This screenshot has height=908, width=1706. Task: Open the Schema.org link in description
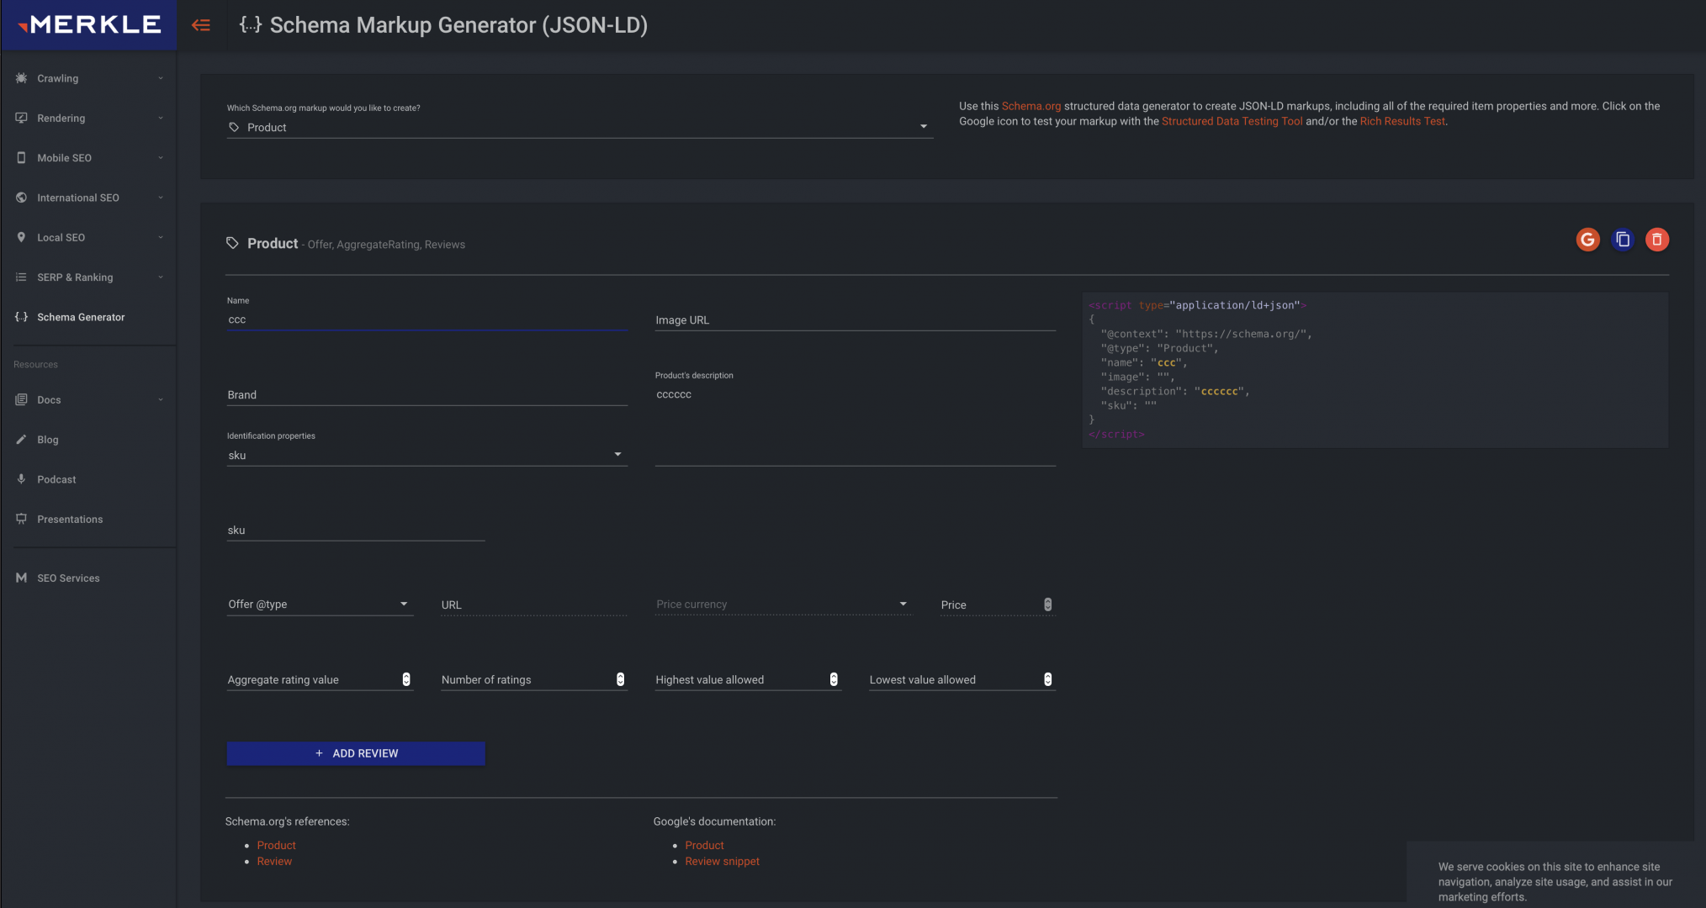point(1030,106)
